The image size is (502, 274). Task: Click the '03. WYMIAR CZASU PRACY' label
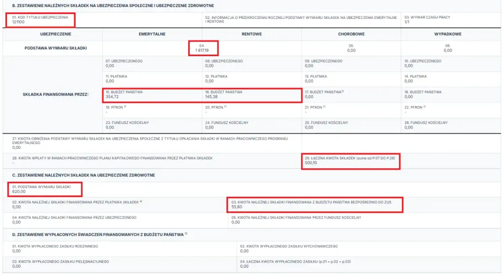tap(427, 17)
